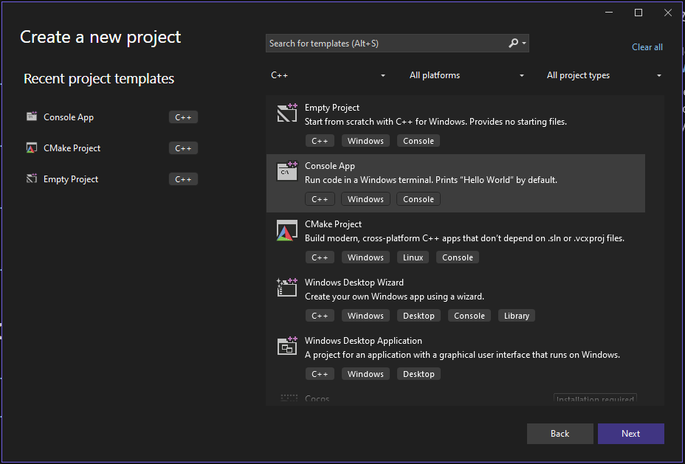This screenshot has height=464, width=685.
Task: Click the search magnifier icon
Action: 514,44
